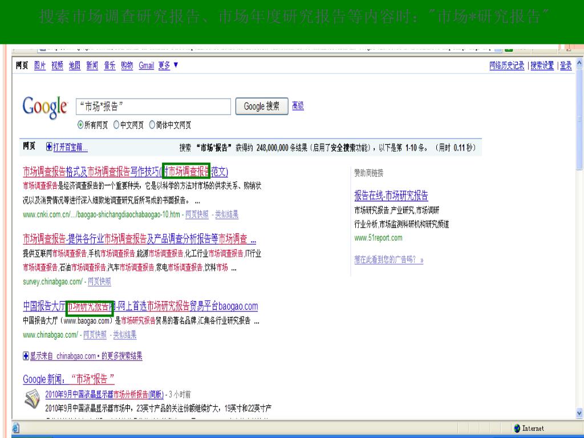Screen dimensions: 584x438
Task: Open the Gmail link in top bar
Action: tap(147, 66)
